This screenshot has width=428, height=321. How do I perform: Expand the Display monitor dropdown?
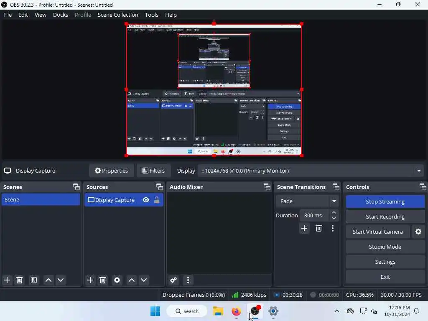[419, 171]
